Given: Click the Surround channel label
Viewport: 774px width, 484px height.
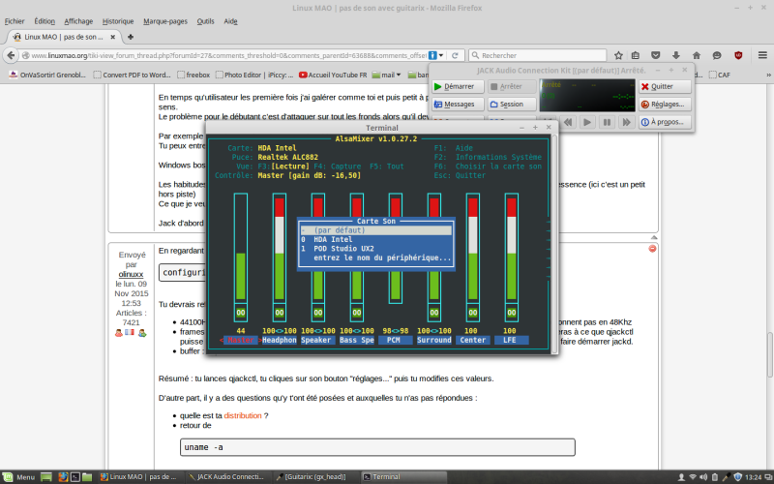Looking at the screenshot, I should pyautogui.click(x=433, y=341).
